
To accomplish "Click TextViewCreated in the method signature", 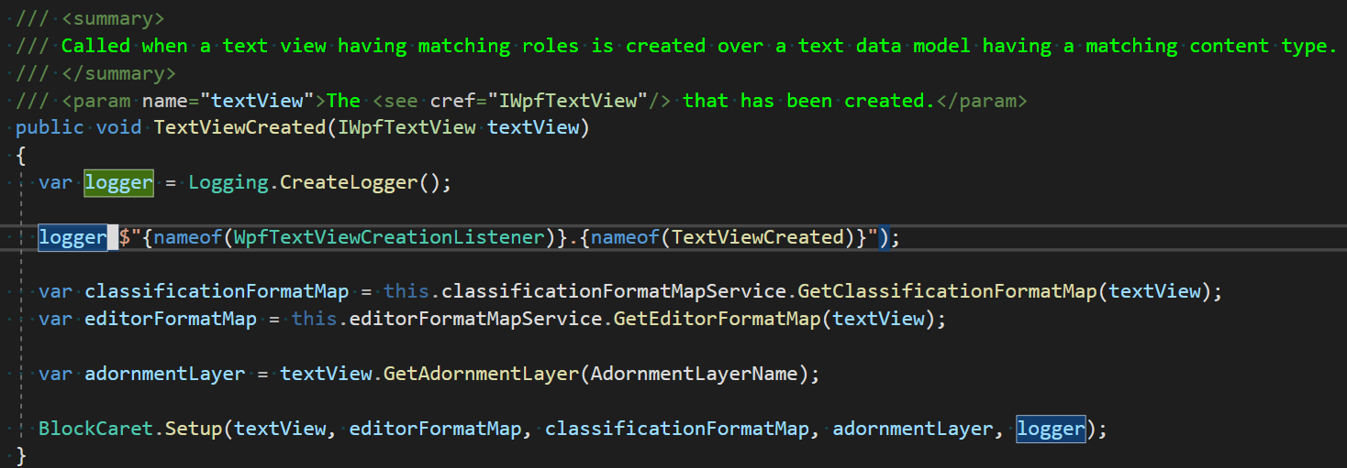I will [239, 127].
